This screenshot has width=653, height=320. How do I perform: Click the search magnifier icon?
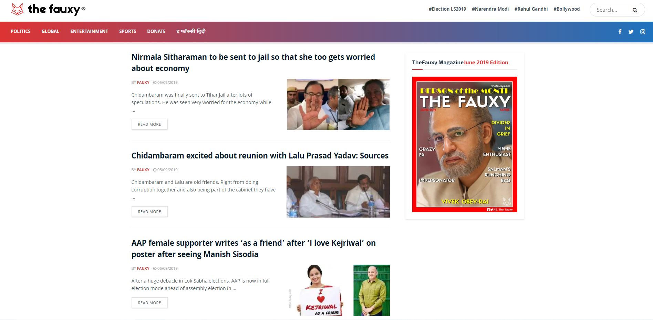point(635,10)
